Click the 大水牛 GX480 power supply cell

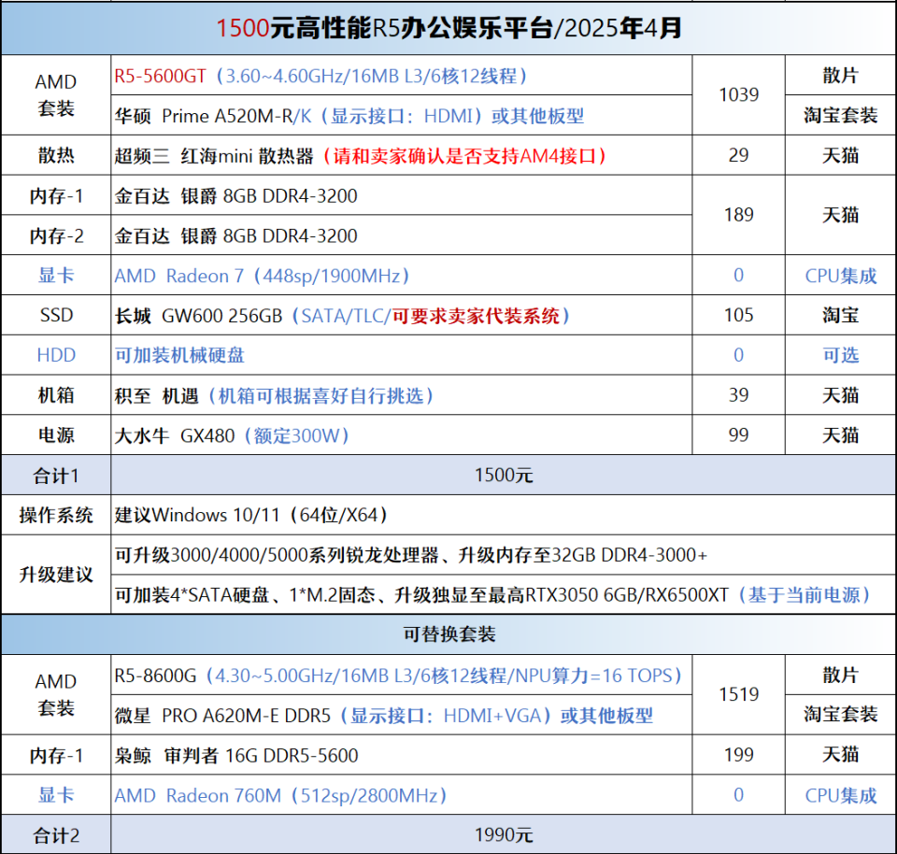click(402, 435)
